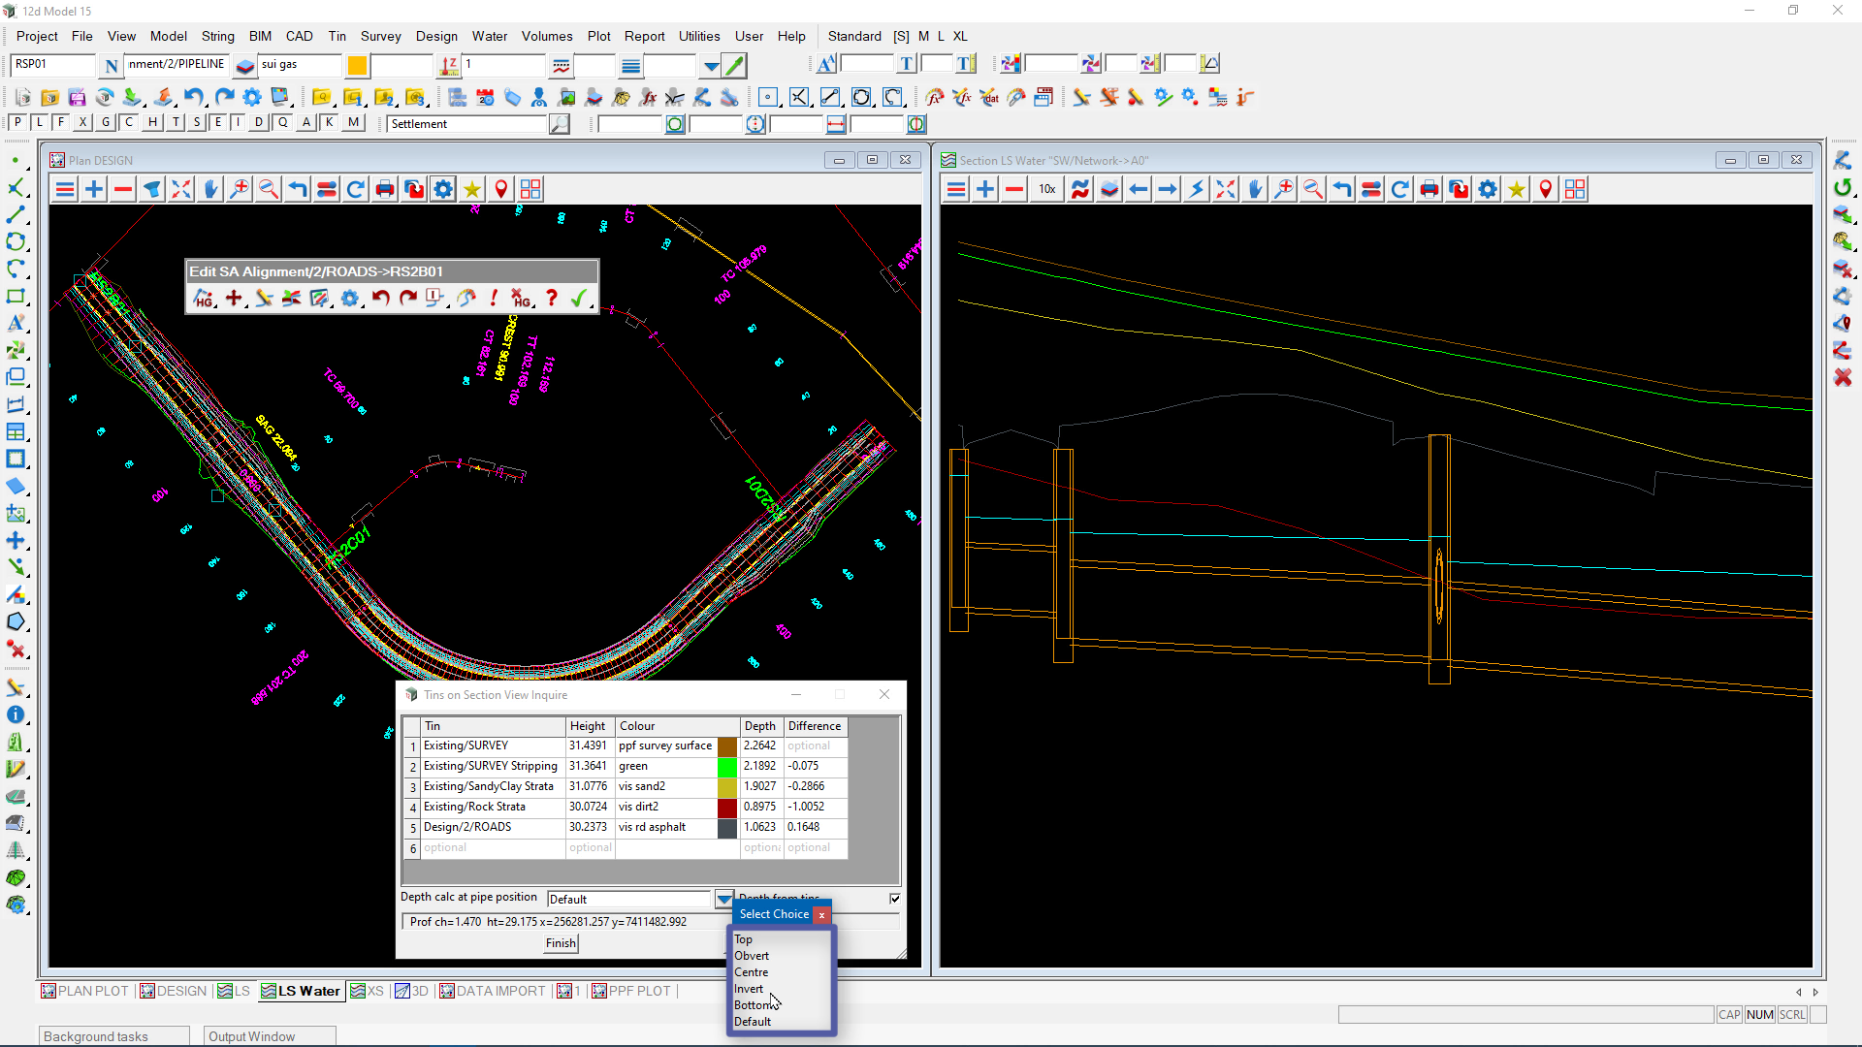
Task: Click the green checkmark in Edit SA Alignment toolbar
Action: (579, 299)
